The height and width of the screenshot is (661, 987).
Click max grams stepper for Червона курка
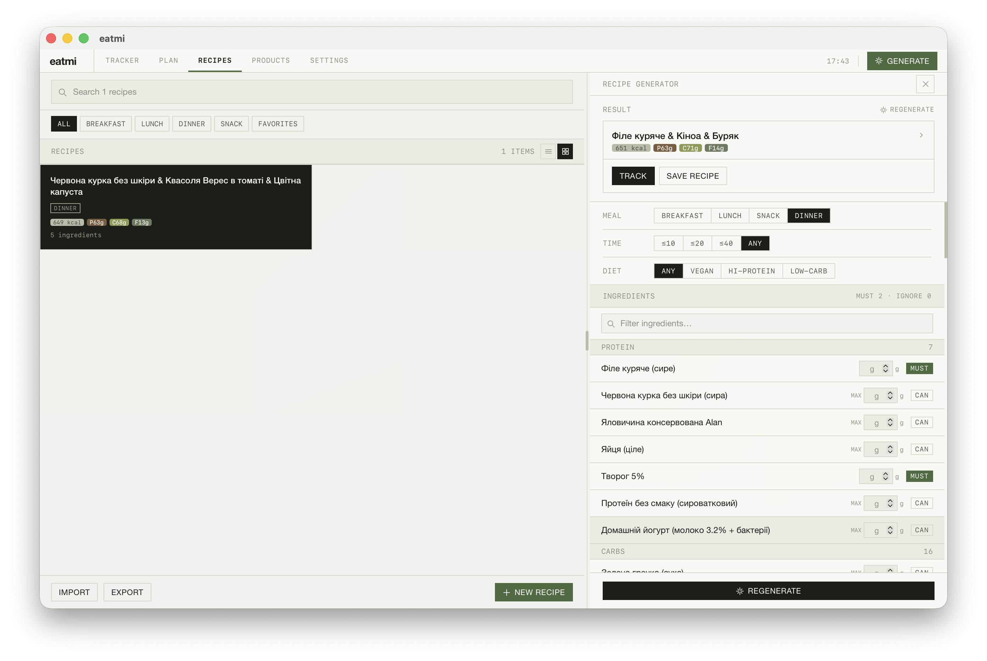(x=890, y=395)
